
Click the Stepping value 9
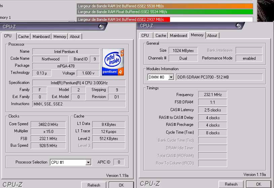click(117, 90)
